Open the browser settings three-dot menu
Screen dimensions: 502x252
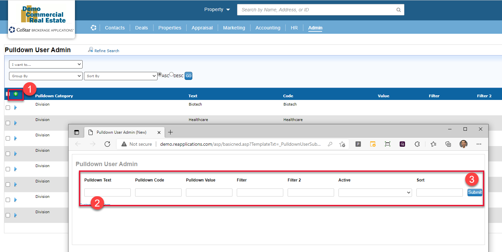(x=479, y=144)
